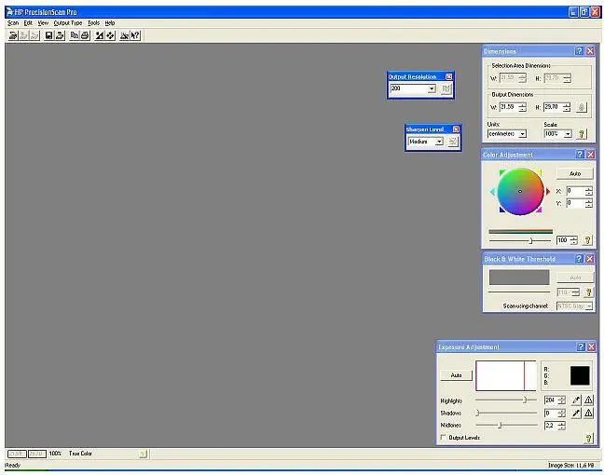Screen dimensions: 604x475
Task: Click the toolbar icon left of context help
Action: (124, 35)
